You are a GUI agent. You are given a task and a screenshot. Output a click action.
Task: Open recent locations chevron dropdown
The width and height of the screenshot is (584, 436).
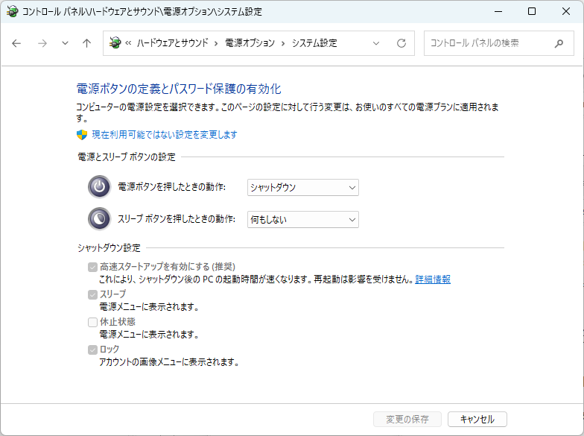65,43
